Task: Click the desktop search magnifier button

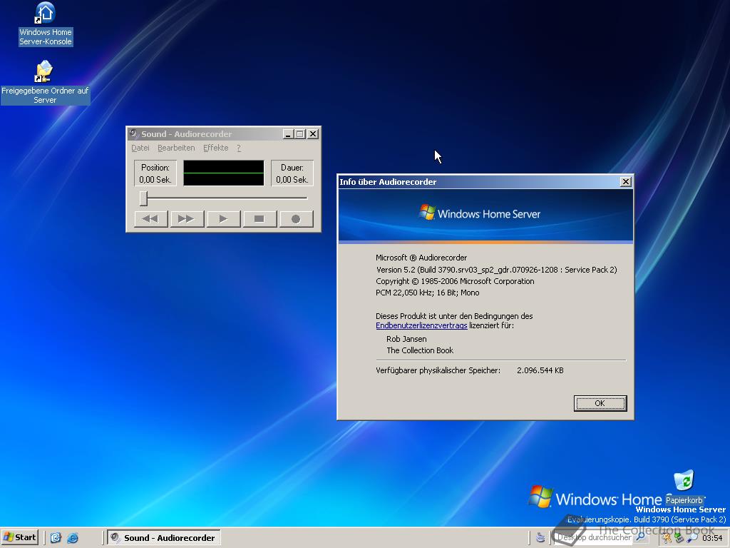Action: click(641, 537)
